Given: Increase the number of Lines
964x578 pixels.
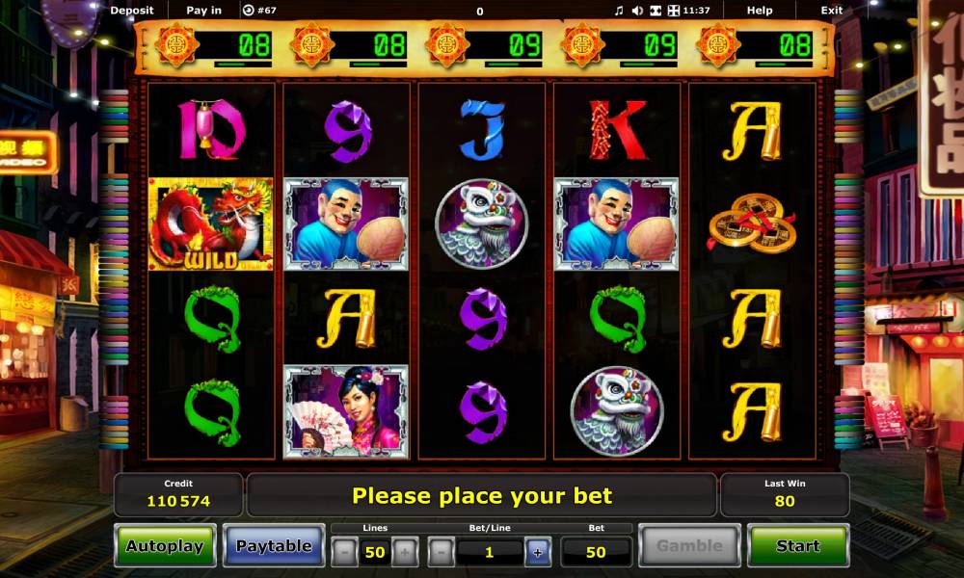Looking at the screenshot, I should 405,552.
